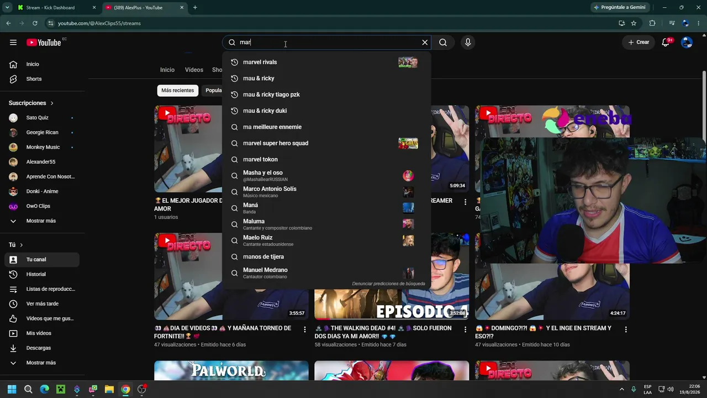
Task: Go to Tu canal in the sidebar
Action: pyautogui.click(x=42, y=260)
